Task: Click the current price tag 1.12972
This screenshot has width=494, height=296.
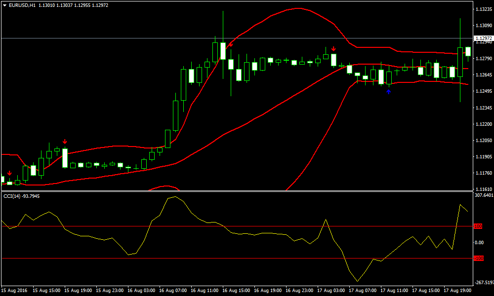Action: tap(483, 38)
